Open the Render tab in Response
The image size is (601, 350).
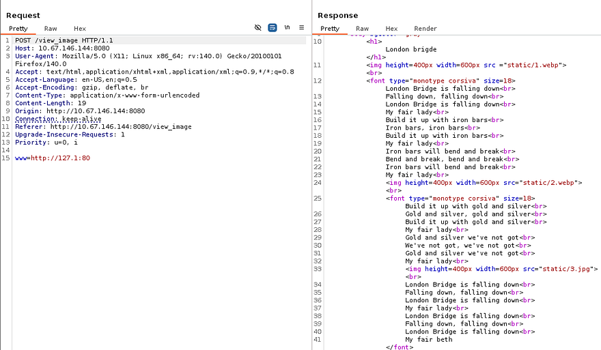(x=425, y=29)
